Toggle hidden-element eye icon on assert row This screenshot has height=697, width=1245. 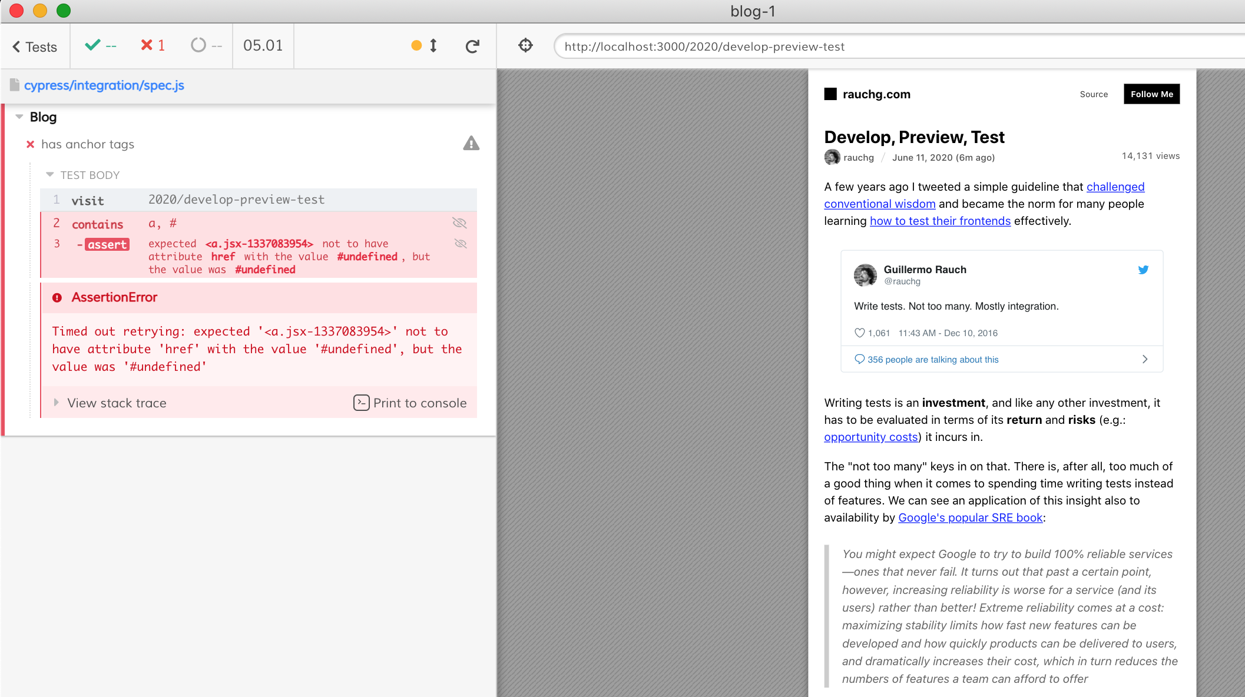[x=461, y=243]
